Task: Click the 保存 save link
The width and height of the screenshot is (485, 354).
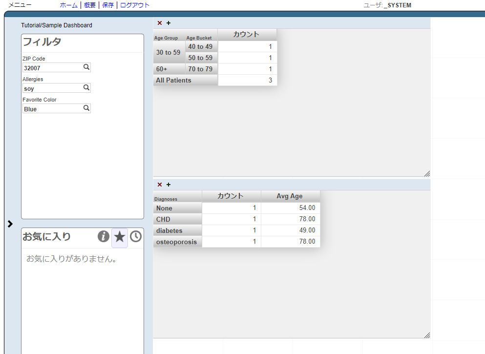Action: (x=108, y=5)
